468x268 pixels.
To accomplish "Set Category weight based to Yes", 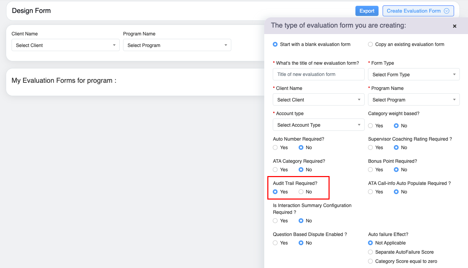I will pos(370,126).
